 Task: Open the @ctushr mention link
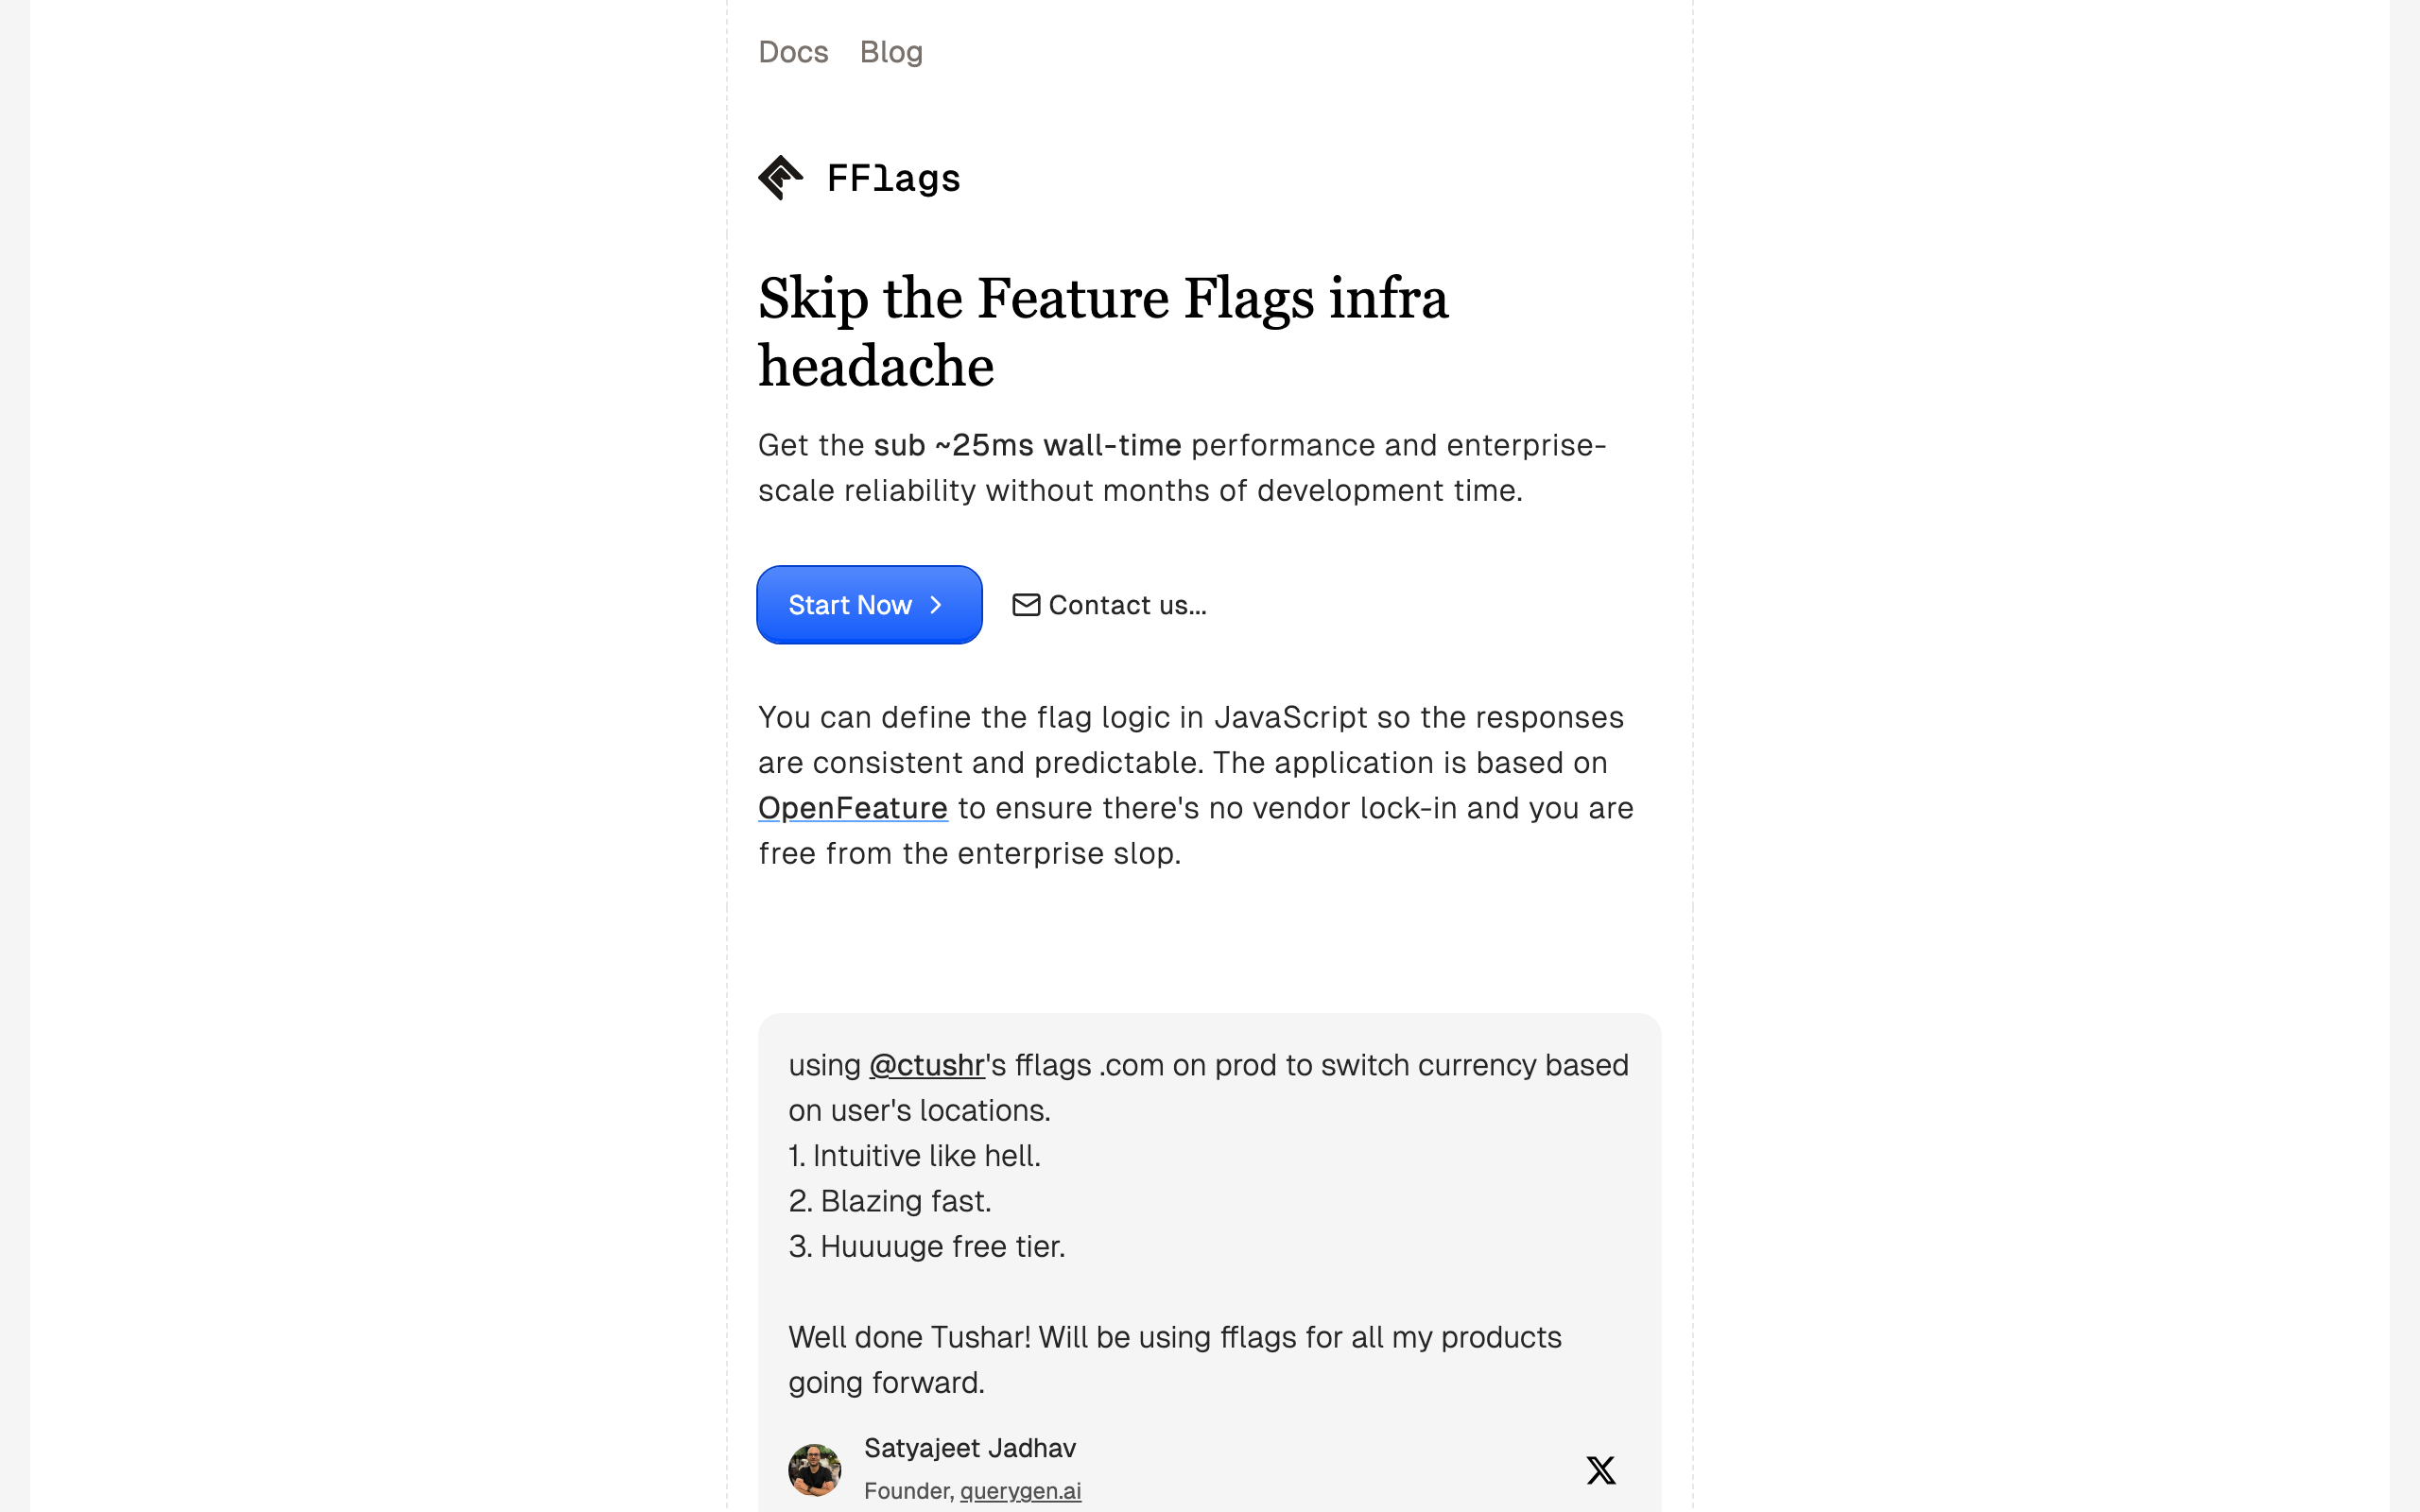927,1065
